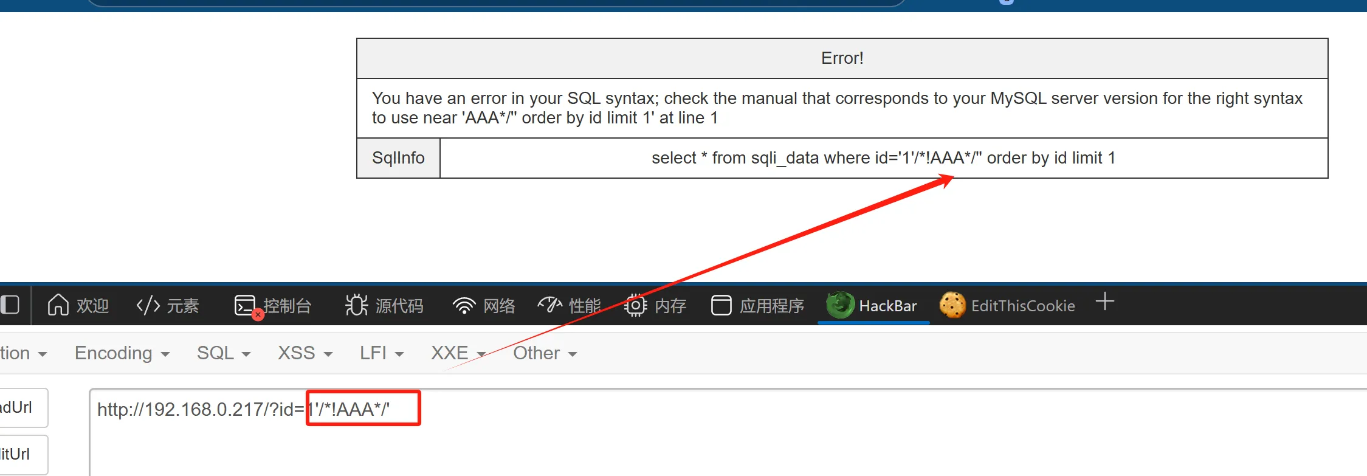Click the Elements (元素) code-brackets icon
This screenshot has height=476, width=1367.
click(x=148, y=305)
